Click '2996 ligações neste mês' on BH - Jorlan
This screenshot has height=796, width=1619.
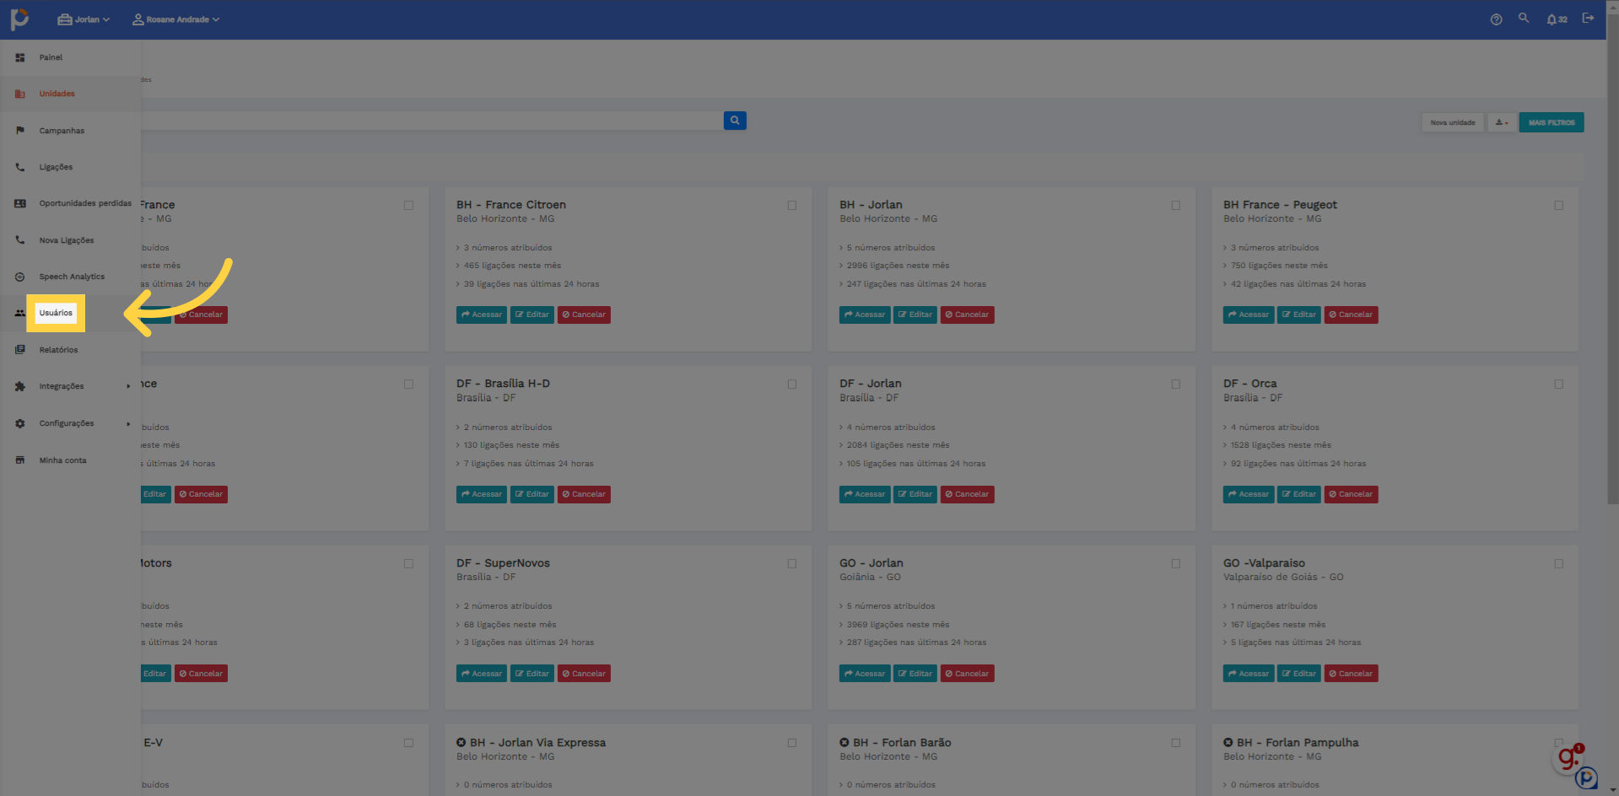coord(898,266)
